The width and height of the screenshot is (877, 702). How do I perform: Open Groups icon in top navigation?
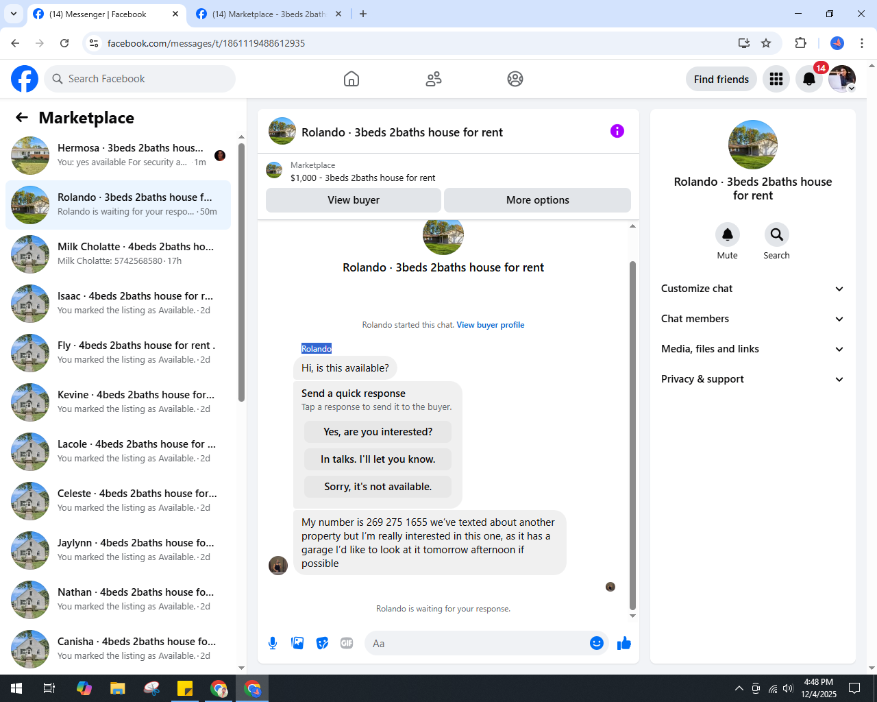(515, 79)
